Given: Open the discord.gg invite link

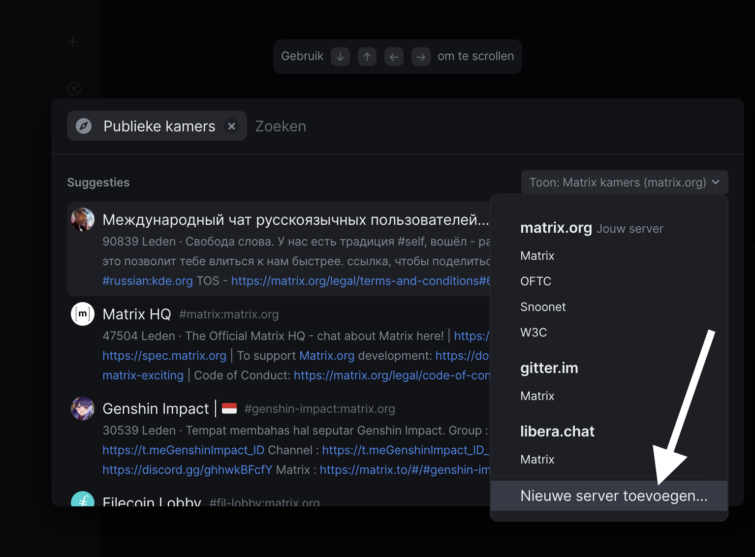Looking at the screenshot, I should (187, 470).
